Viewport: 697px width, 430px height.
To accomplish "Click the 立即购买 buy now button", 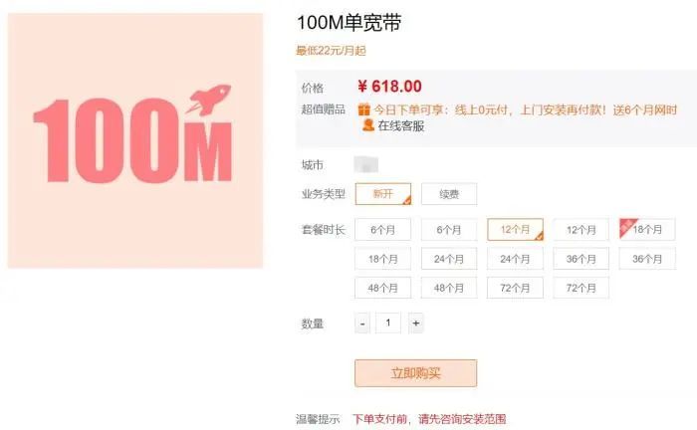I will [x=415, y=373].
